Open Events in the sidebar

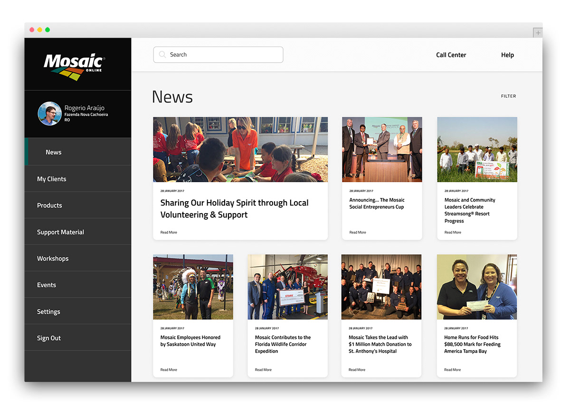(x=78, y=285)
